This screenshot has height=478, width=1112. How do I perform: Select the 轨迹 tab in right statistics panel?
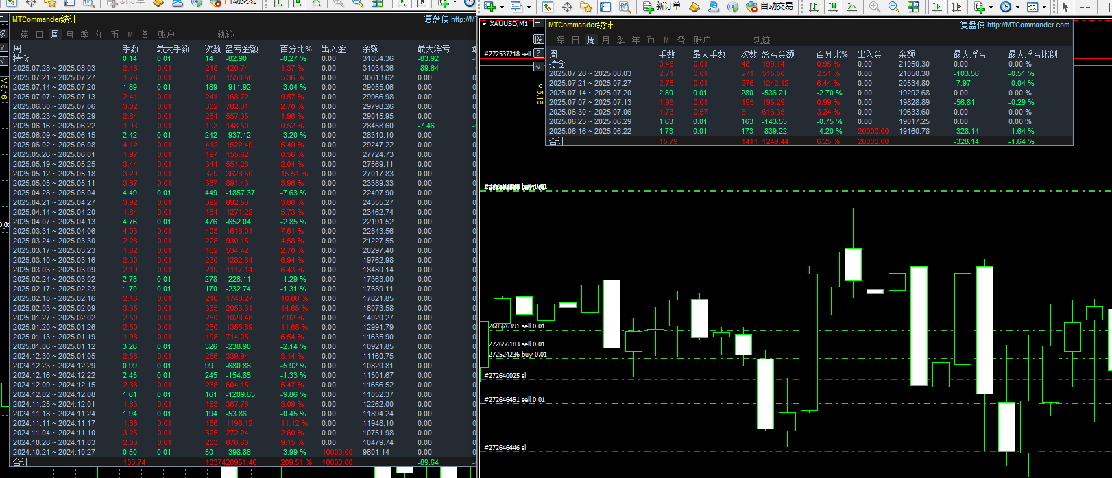pos(762,40)
